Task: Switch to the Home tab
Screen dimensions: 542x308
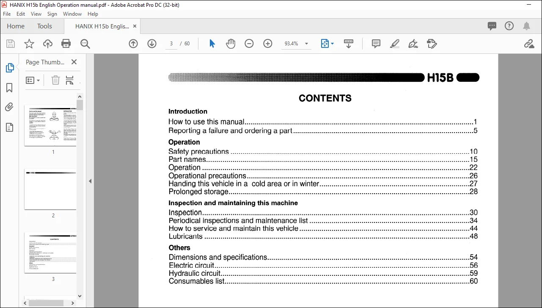Action: (16, 26)
